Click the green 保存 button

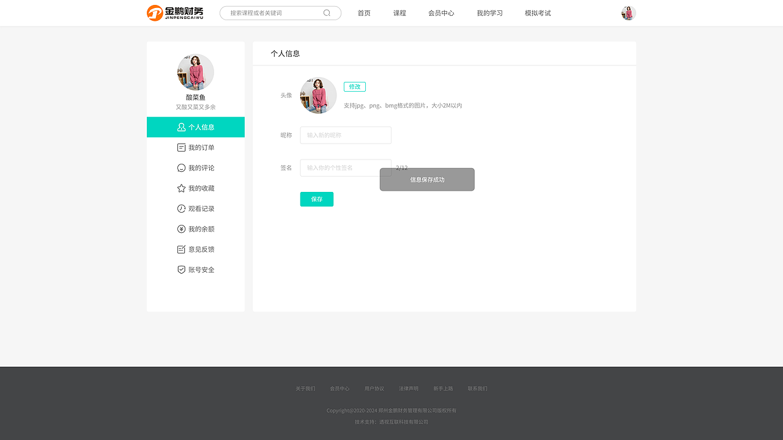(x=317, y=199)
